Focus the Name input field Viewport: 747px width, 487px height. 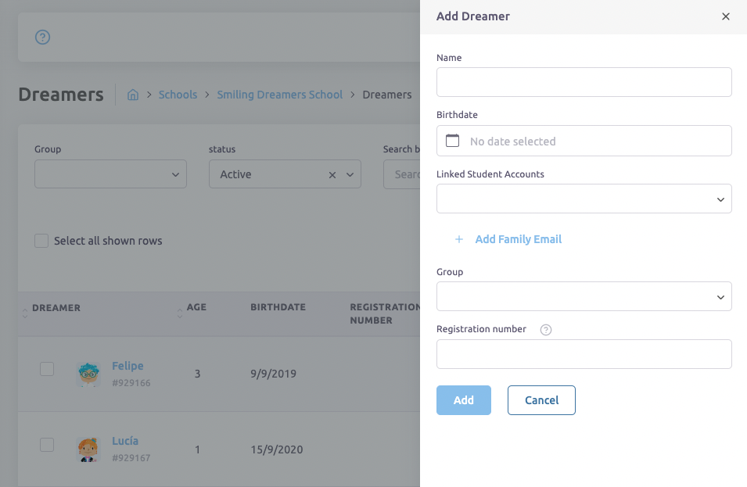(x=584, y=82)
